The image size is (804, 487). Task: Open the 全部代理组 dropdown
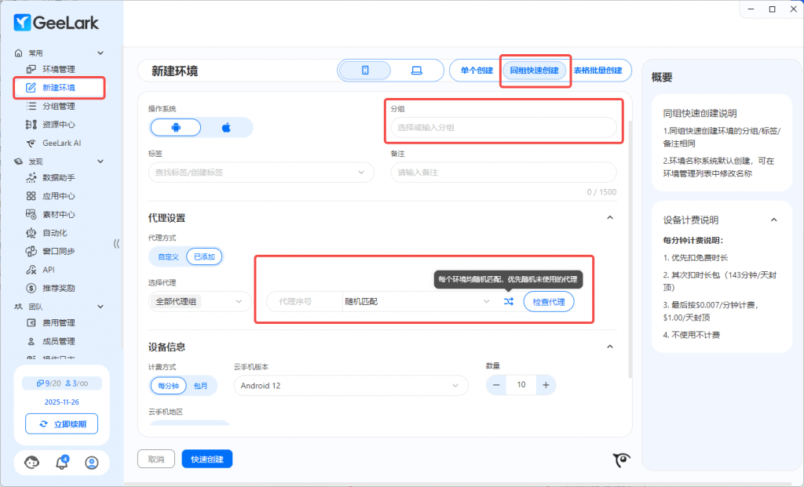(x=200, y=301)
